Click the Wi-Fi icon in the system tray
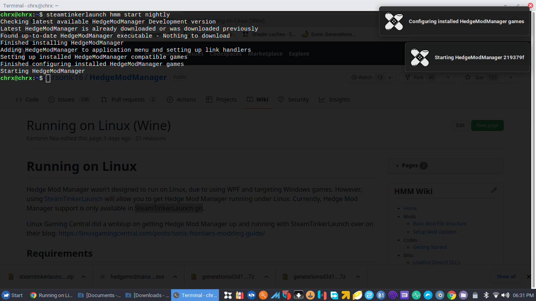 tap(496, 295)
